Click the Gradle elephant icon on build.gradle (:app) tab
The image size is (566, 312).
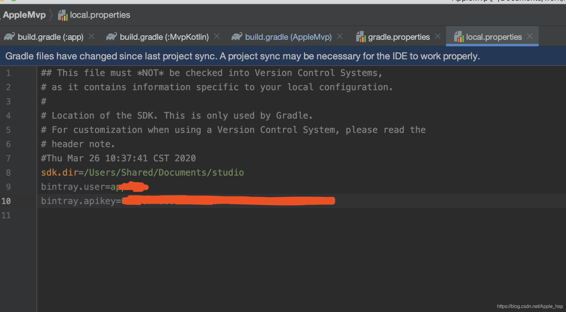[x=10, y=37]
